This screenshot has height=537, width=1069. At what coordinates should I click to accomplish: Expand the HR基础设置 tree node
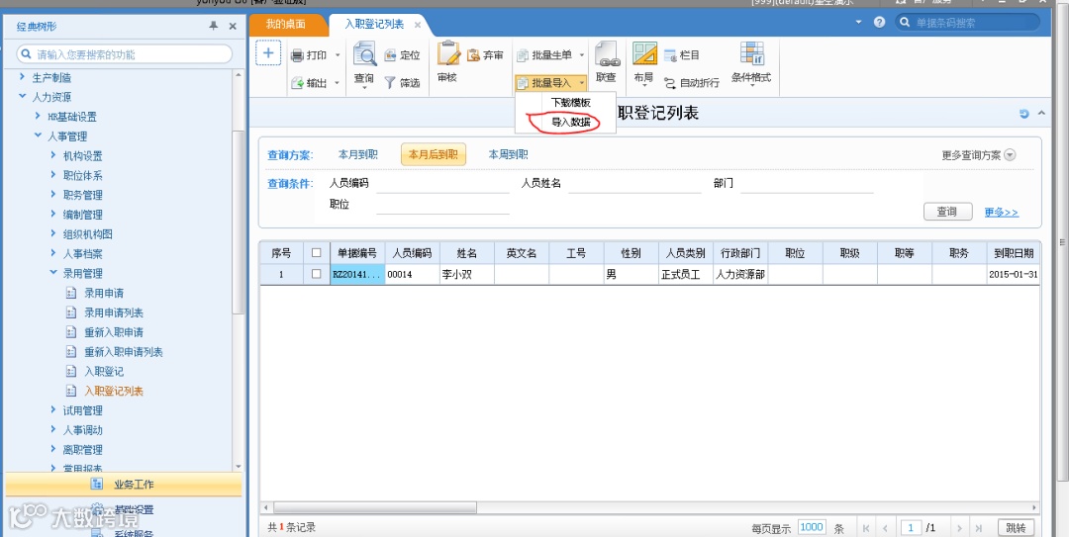click(39, 117)
